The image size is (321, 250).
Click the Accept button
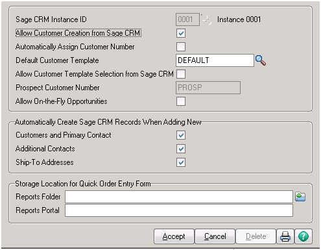coord(174,236)
